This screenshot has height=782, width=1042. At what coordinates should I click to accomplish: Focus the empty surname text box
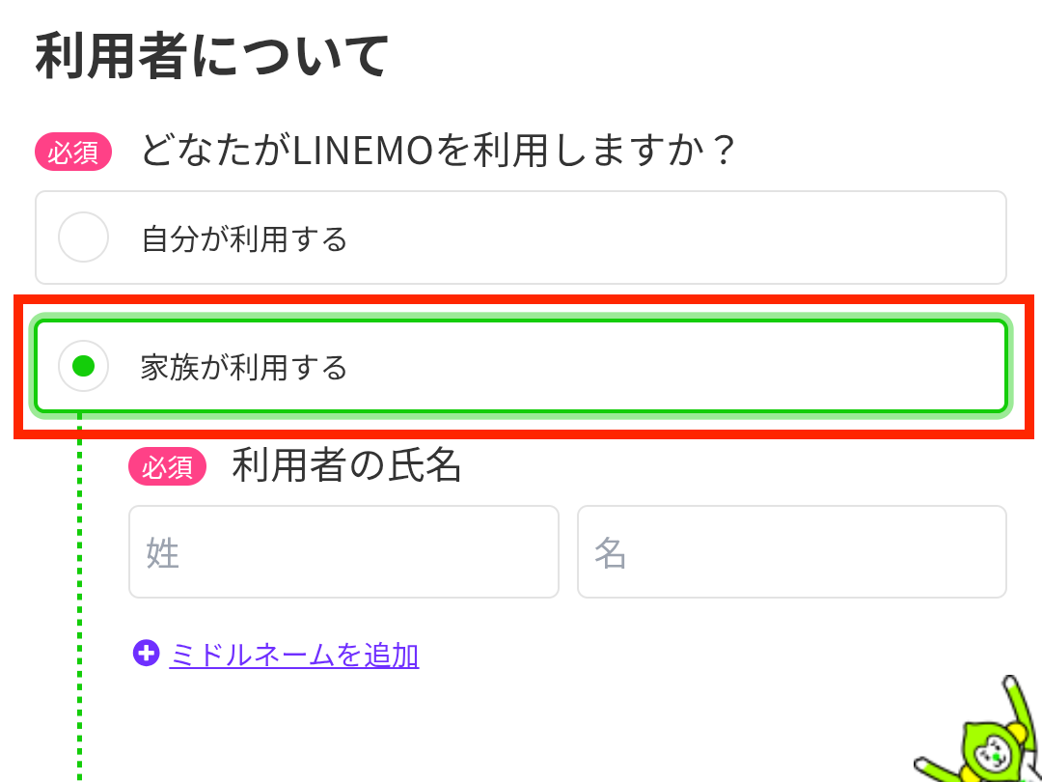coord(343,551)
